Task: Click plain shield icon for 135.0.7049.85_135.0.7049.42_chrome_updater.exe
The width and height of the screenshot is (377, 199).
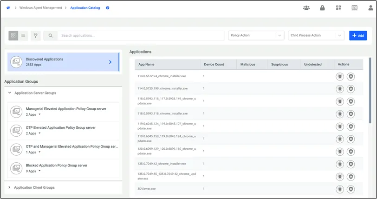Action: [x=340, y=177]
